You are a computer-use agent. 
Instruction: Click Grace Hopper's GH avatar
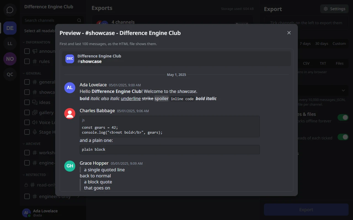tap(70, 166)
